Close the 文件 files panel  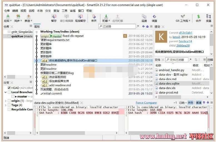pyautogui.click(x=163, y=60)
